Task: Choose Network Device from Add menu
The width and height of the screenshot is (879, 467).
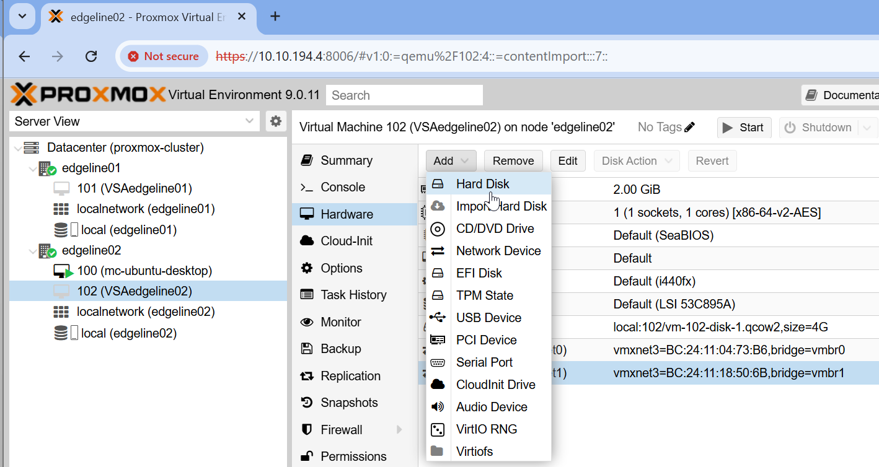Action: click(488, 251)
